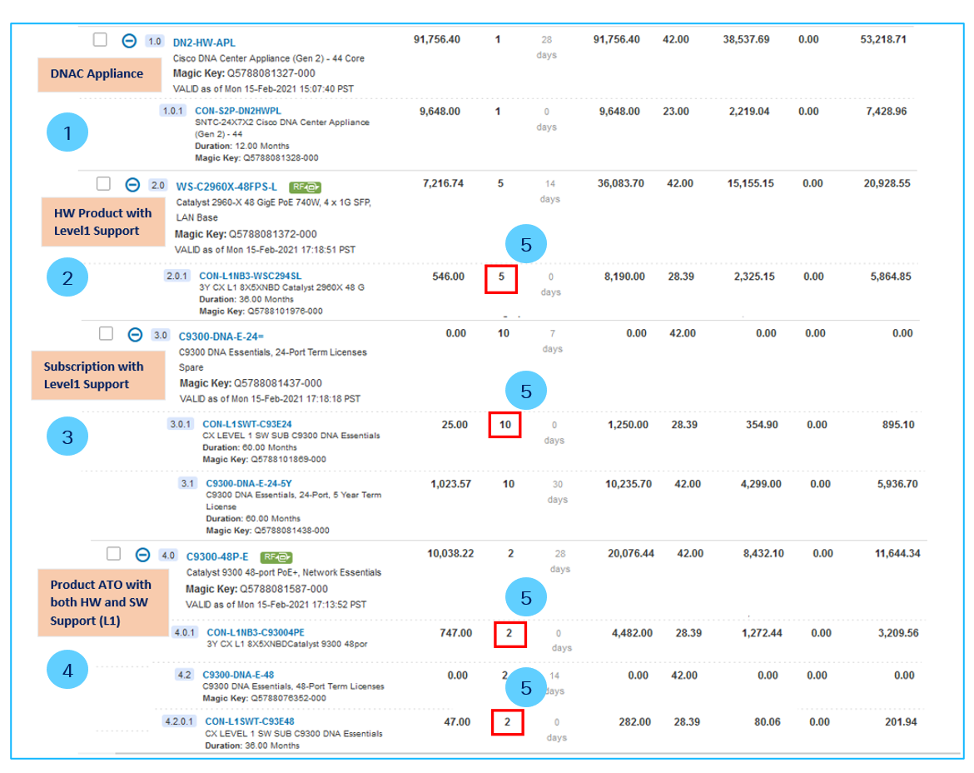Click the line number badge 2.0.1
This screenshot has width=974, height=773.
176,276
